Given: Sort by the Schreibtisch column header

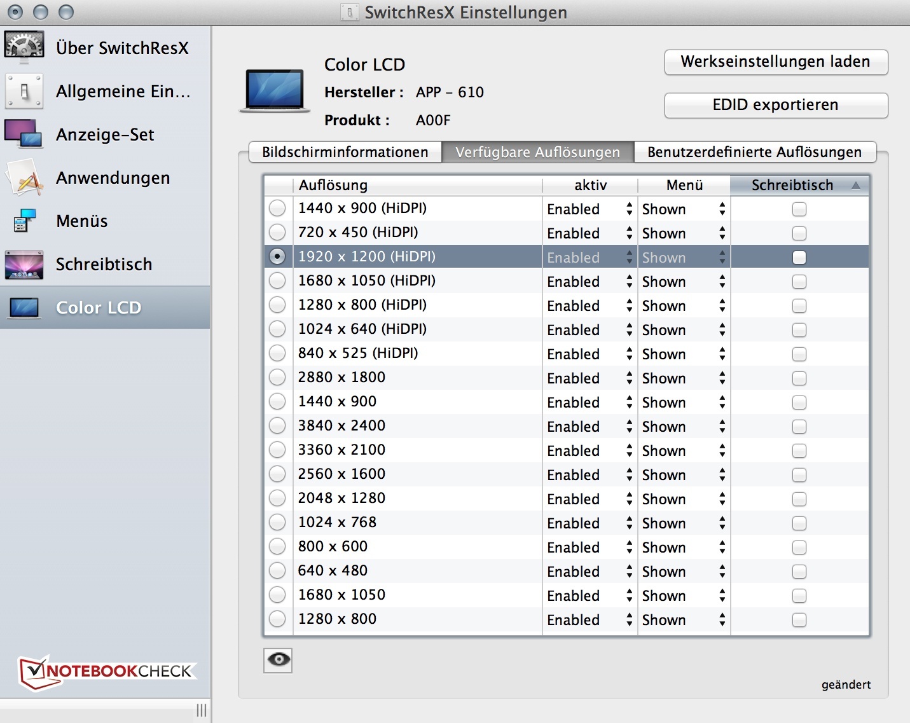Looking at the screenshot, I should tap(800, 185).
